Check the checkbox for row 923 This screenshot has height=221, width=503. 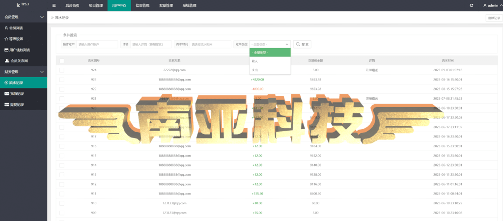[62, 80]
